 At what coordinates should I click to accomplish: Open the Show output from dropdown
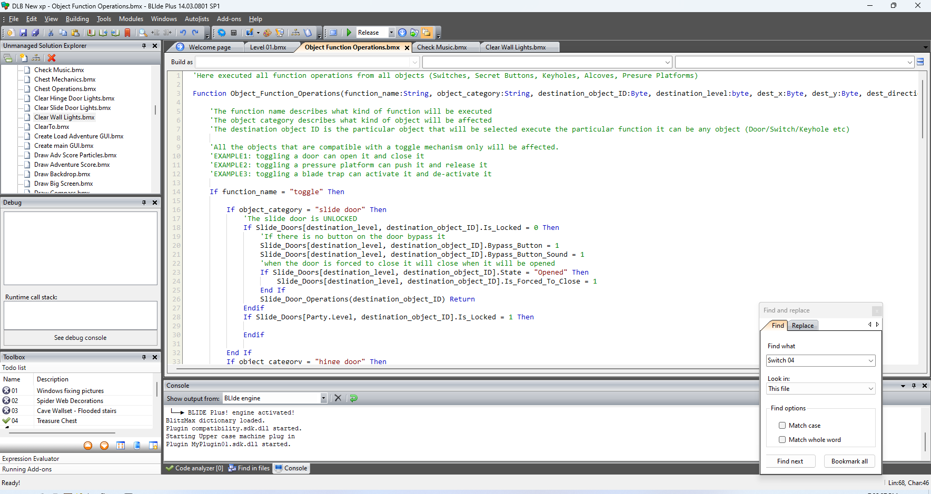tap(323, 398)
